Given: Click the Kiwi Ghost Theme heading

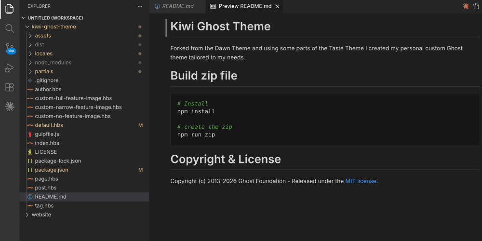Looking at the screenshot, I should point(220,27).
